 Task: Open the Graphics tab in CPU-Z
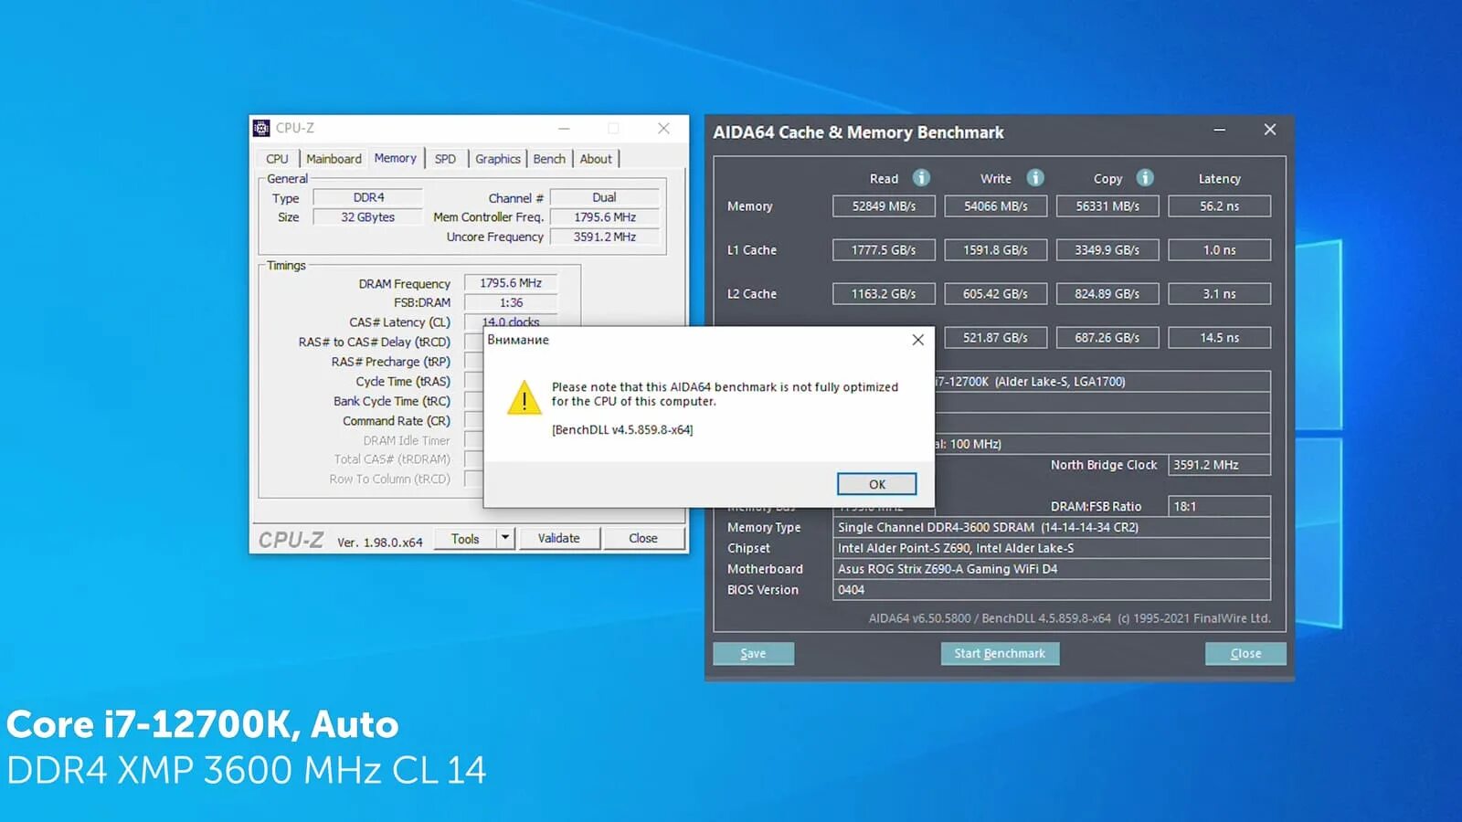tap(498, 159)
